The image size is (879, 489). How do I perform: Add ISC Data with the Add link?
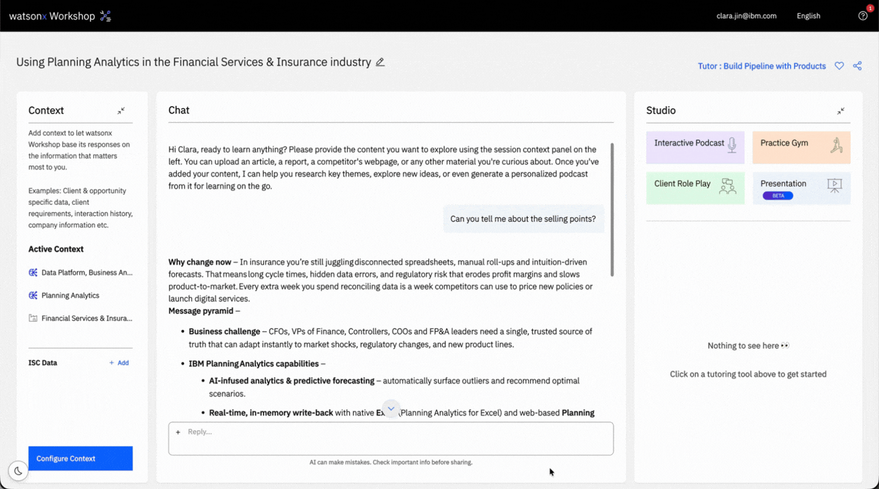coord(119,363)
